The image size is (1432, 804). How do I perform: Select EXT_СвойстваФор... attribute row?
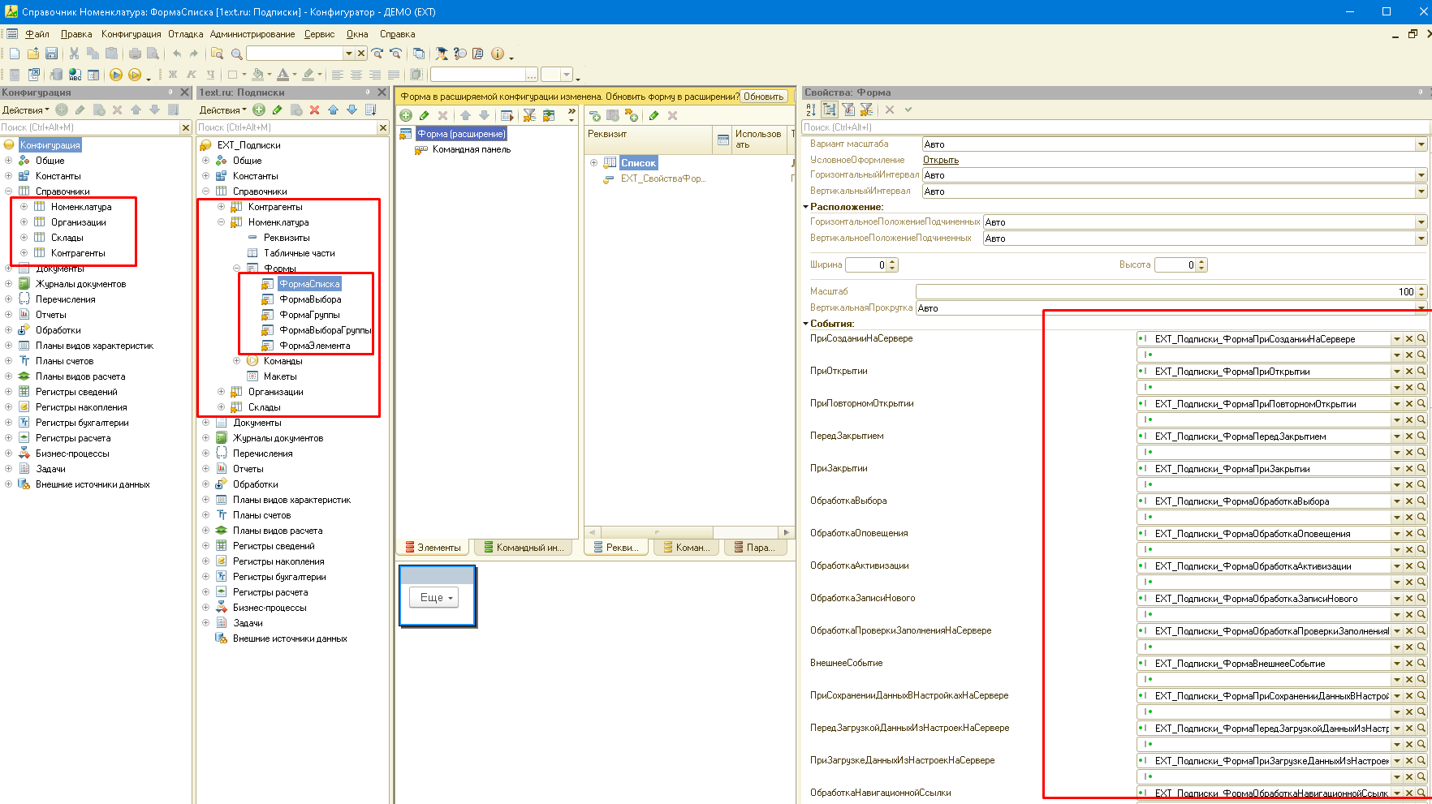coord(662,178)
